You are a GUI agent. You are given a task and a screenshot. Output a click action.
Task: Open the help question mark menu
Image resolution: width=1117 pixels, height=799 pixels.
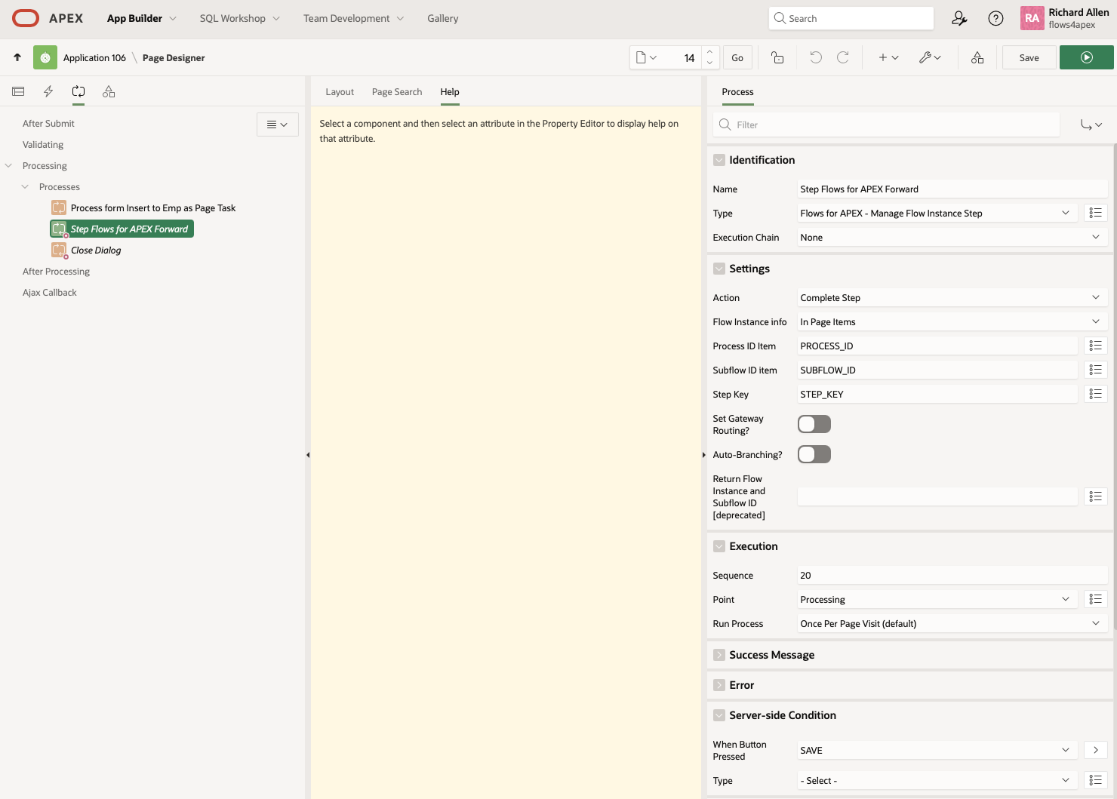click(995, 19)
